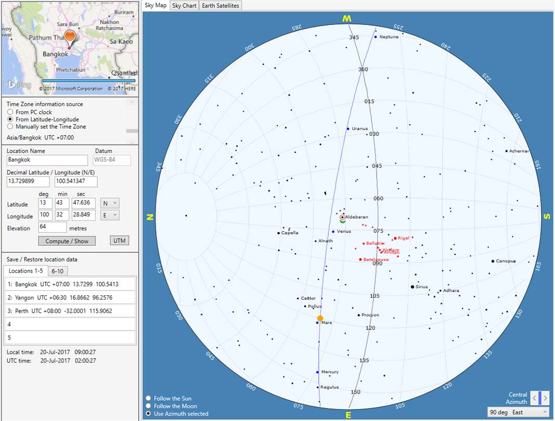Screen dimensions: 555x421
Task: Open the 90 deg East azimuth dropdown
Action: point(518,413)
